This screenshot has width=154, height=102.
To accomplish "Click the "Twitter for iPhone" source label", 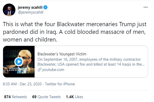I will [60, 84].
